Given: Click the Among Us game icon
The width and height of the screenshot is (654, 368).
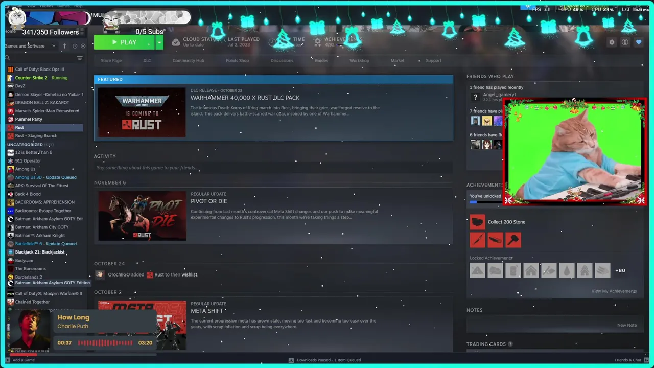Looking at the screenshot, I should point(10,169).
